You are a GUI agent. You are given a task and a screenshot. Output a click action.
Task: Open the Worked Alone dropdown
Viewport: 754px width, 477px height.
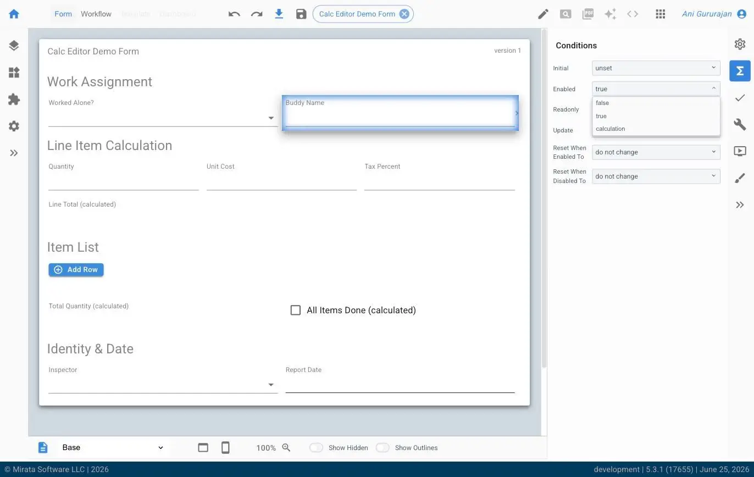pyautogui.click(x=163, y=118)
